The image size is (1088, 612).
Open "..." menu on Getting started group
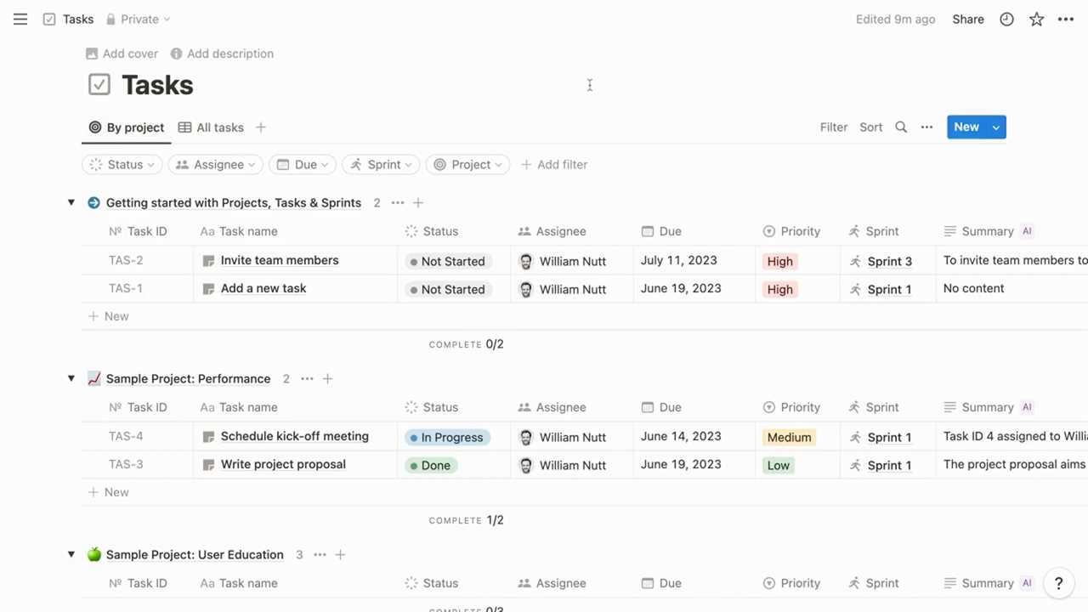(397, 202)
